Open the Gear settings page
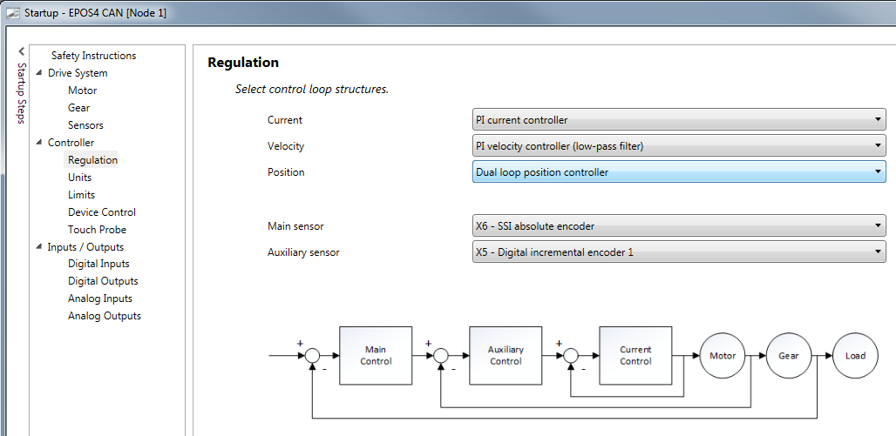Viewport: 896px width, 436px height. 78,108
